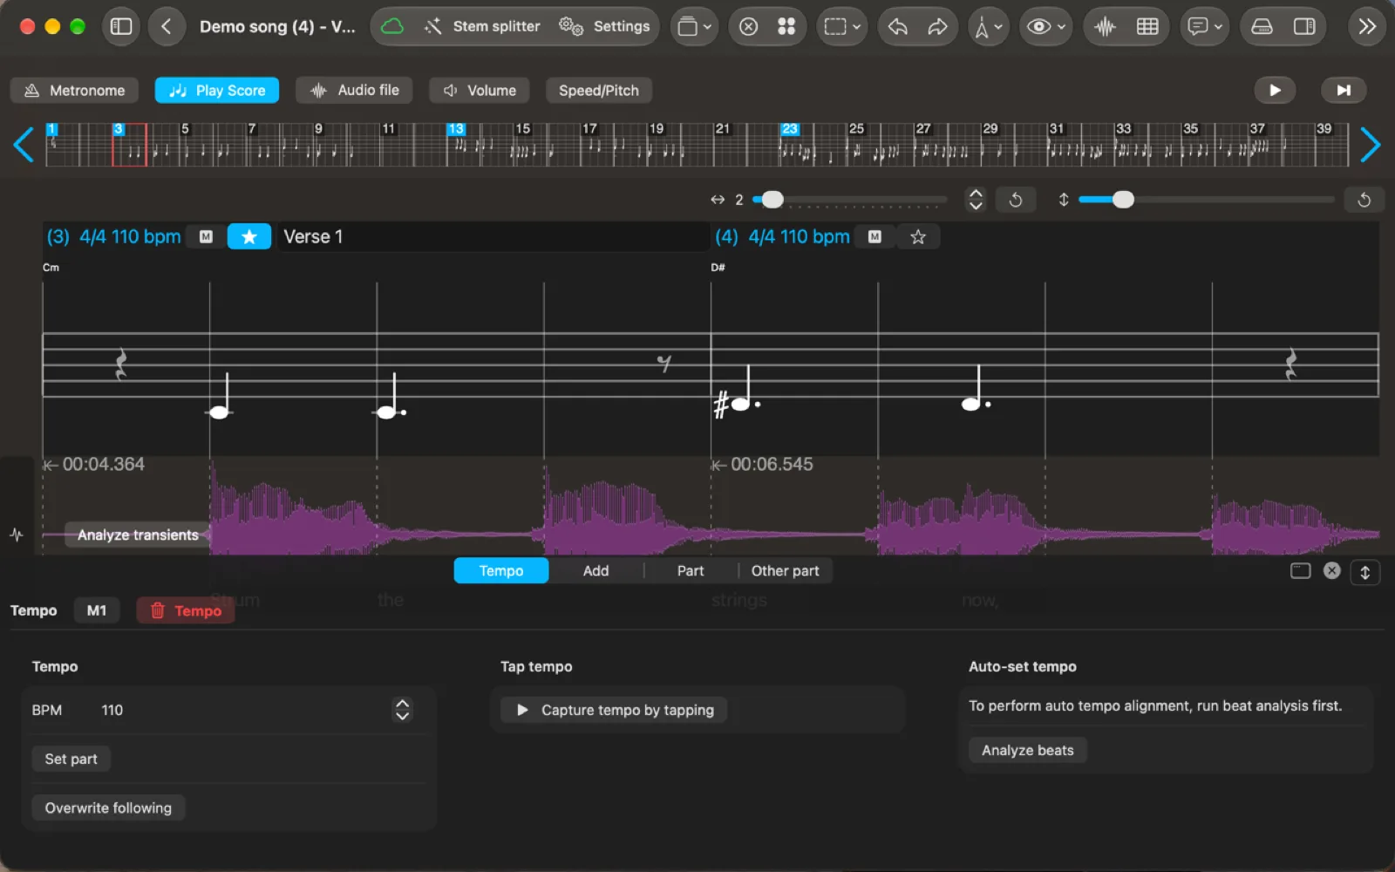
Task: Show the waveform view icon
Action: pos(1105,26)
